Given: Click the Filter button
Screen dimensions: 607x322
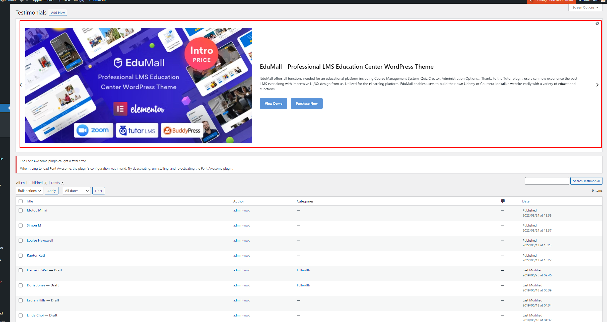Looking at the screenshot, I should (99, 191).
